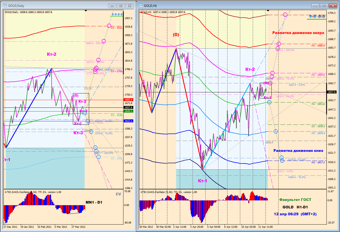The width and height of the screenshot is (340, 232).
Task: Select the blue 1612.1 price label
Action: coord(128,121)
